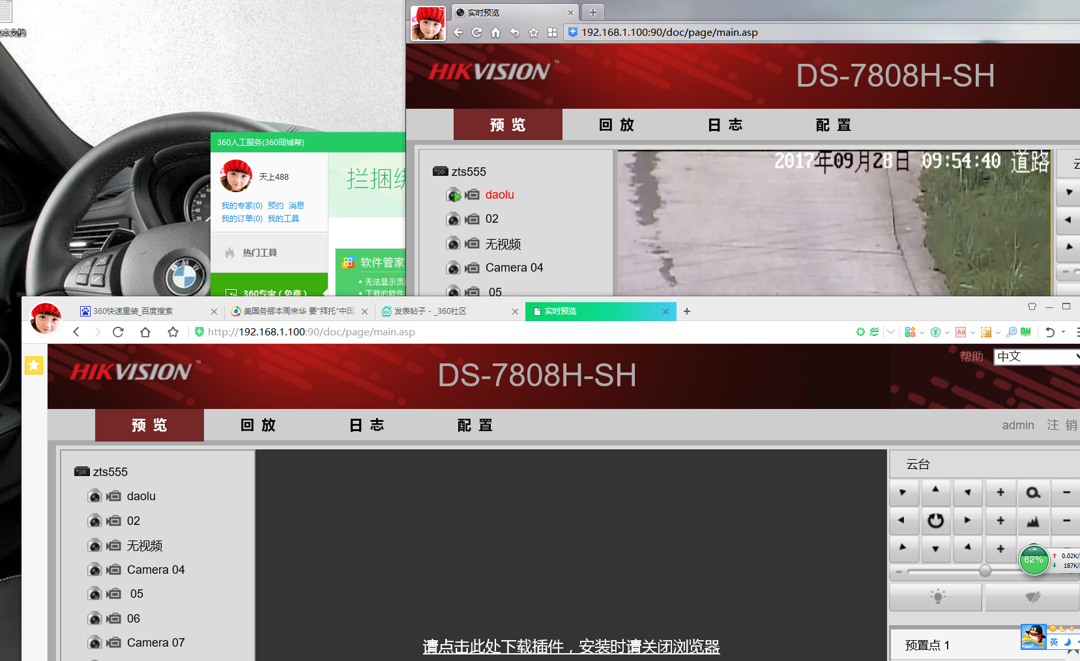
Task: Click zoom plus button beside magnifier icon
Action: [1000, 492]
